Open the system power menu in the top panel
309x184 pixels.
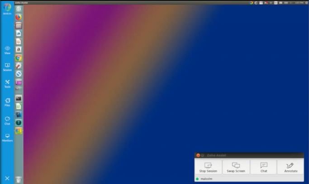click(306, 3)
